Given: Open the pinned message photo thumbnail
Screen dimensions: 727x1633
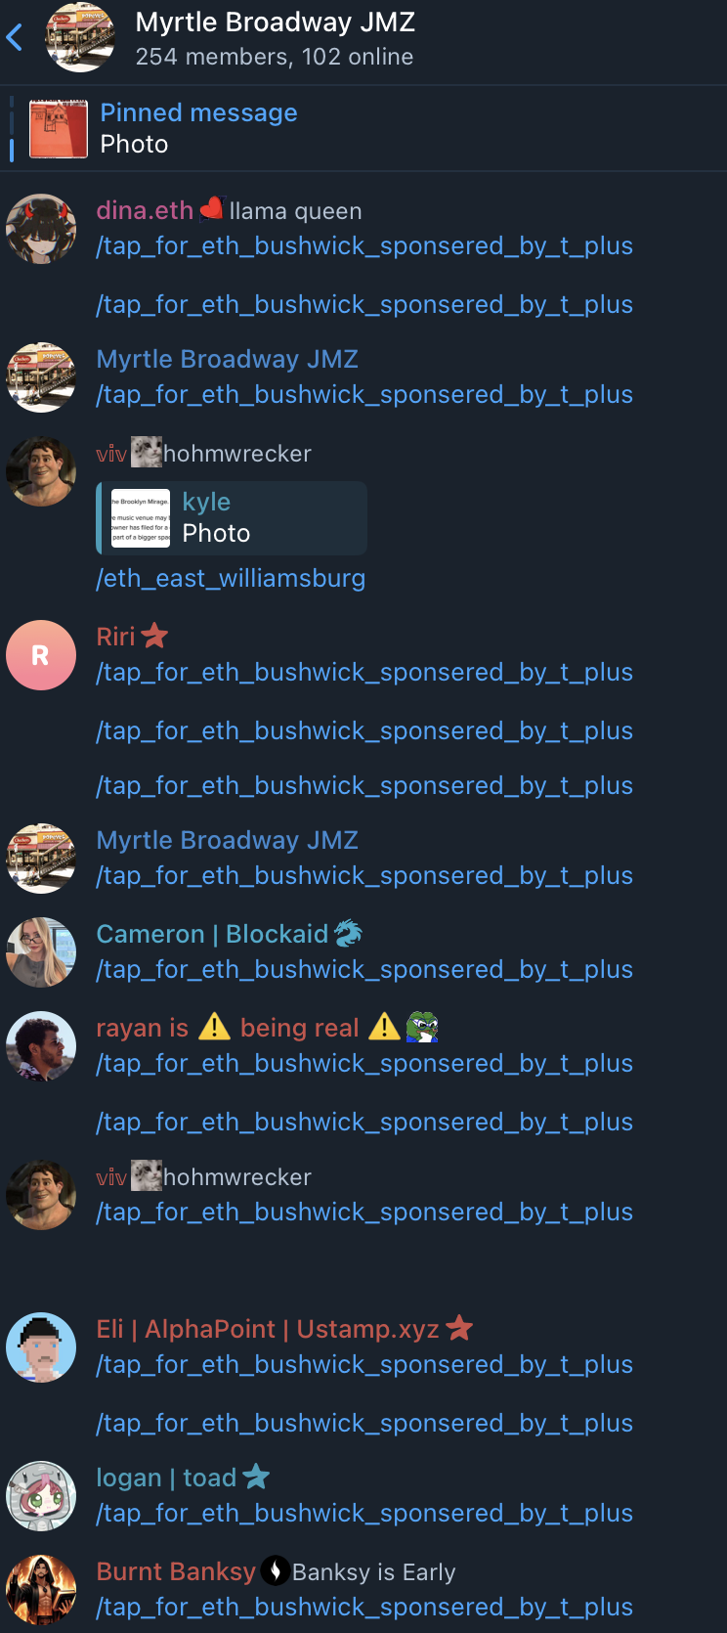Looking at the screenshot, I should (x=59, y=129).
